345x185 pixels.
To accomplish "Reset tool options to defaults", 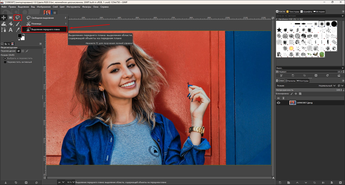I will (36, 182).
